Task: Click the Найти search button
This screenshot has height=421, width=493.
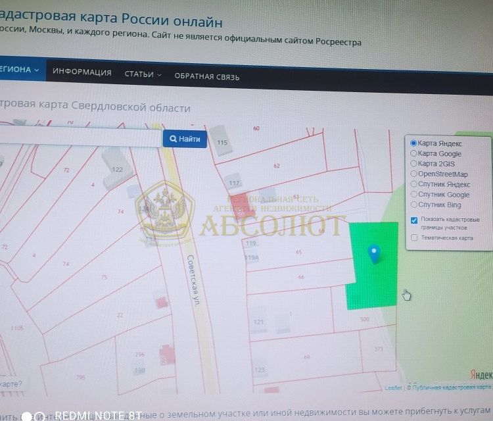Action: click(185, 139)
